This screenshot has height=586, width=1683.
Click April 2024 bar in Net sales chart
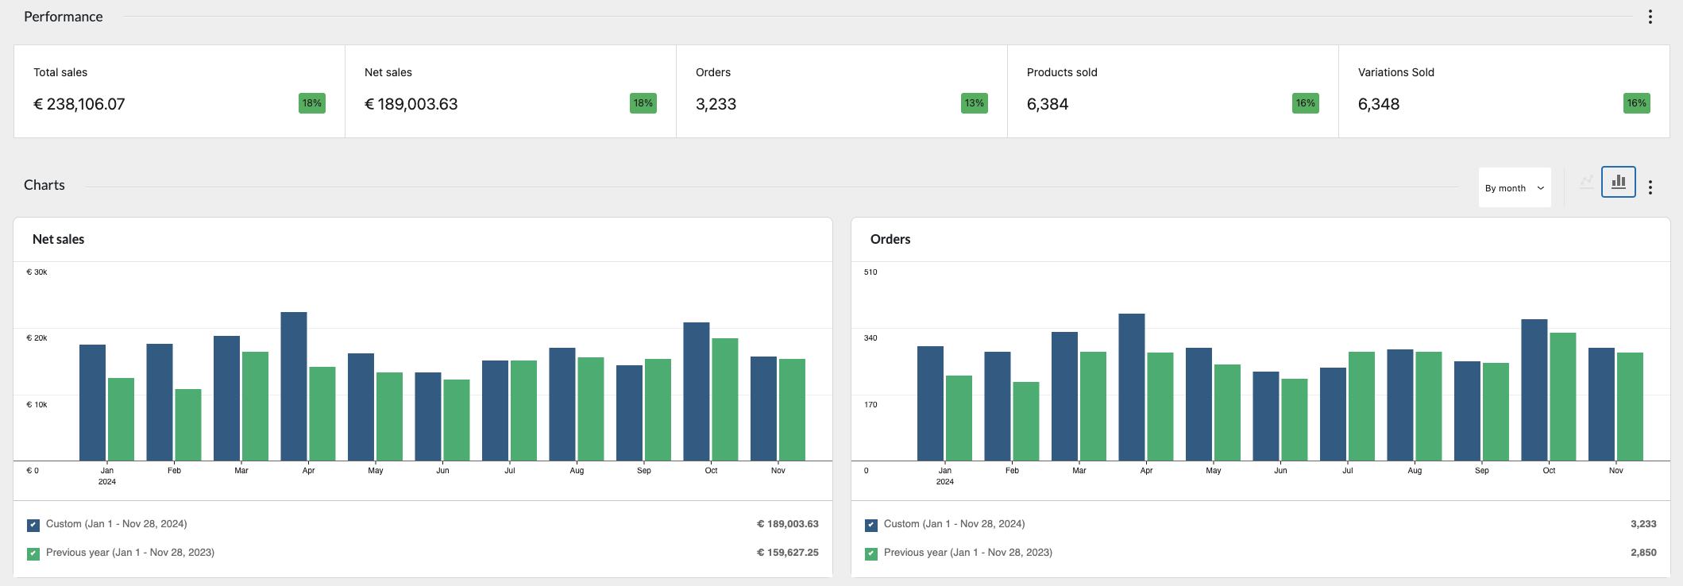(294, 386)
